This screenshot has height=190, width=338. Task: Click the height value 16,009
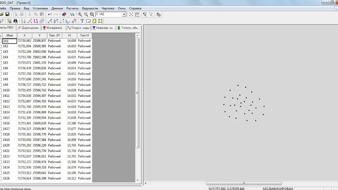pyautogui.click(x=72, y=140)
